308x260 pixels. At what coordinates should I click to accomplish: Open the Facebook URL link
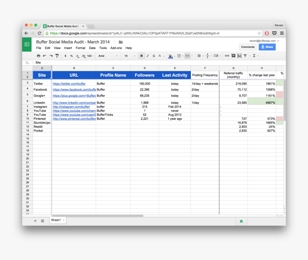point(74,90)
